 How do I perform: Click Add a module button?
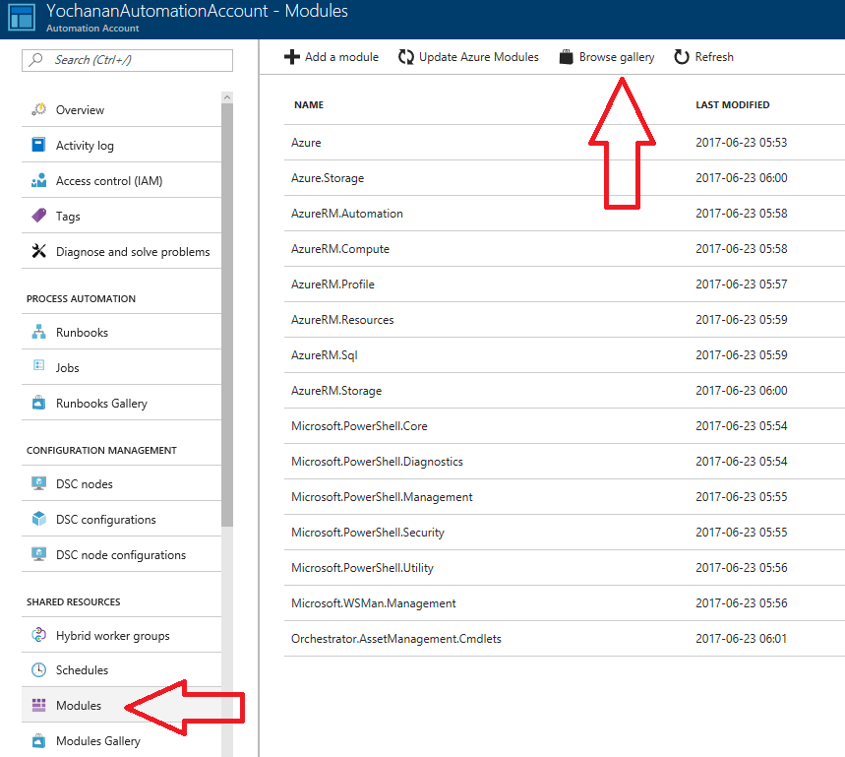point(332,57)
